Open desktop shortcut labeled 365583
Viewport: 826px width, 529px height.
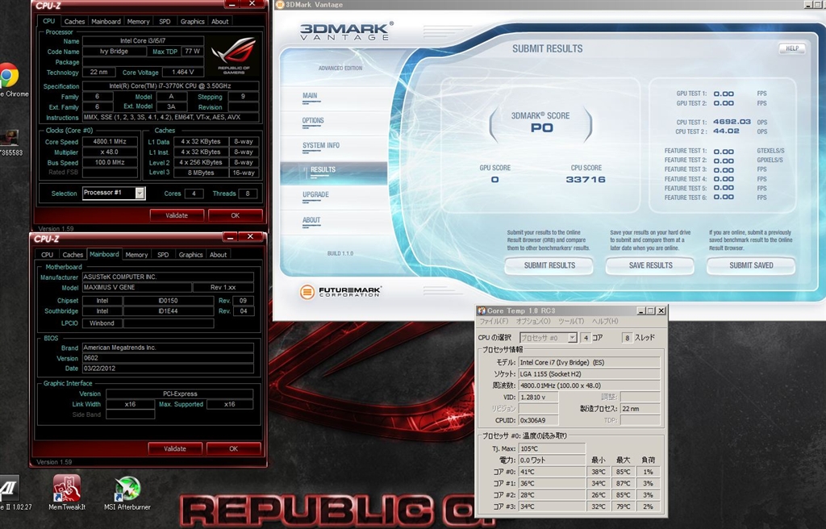[x=9, y=139]
